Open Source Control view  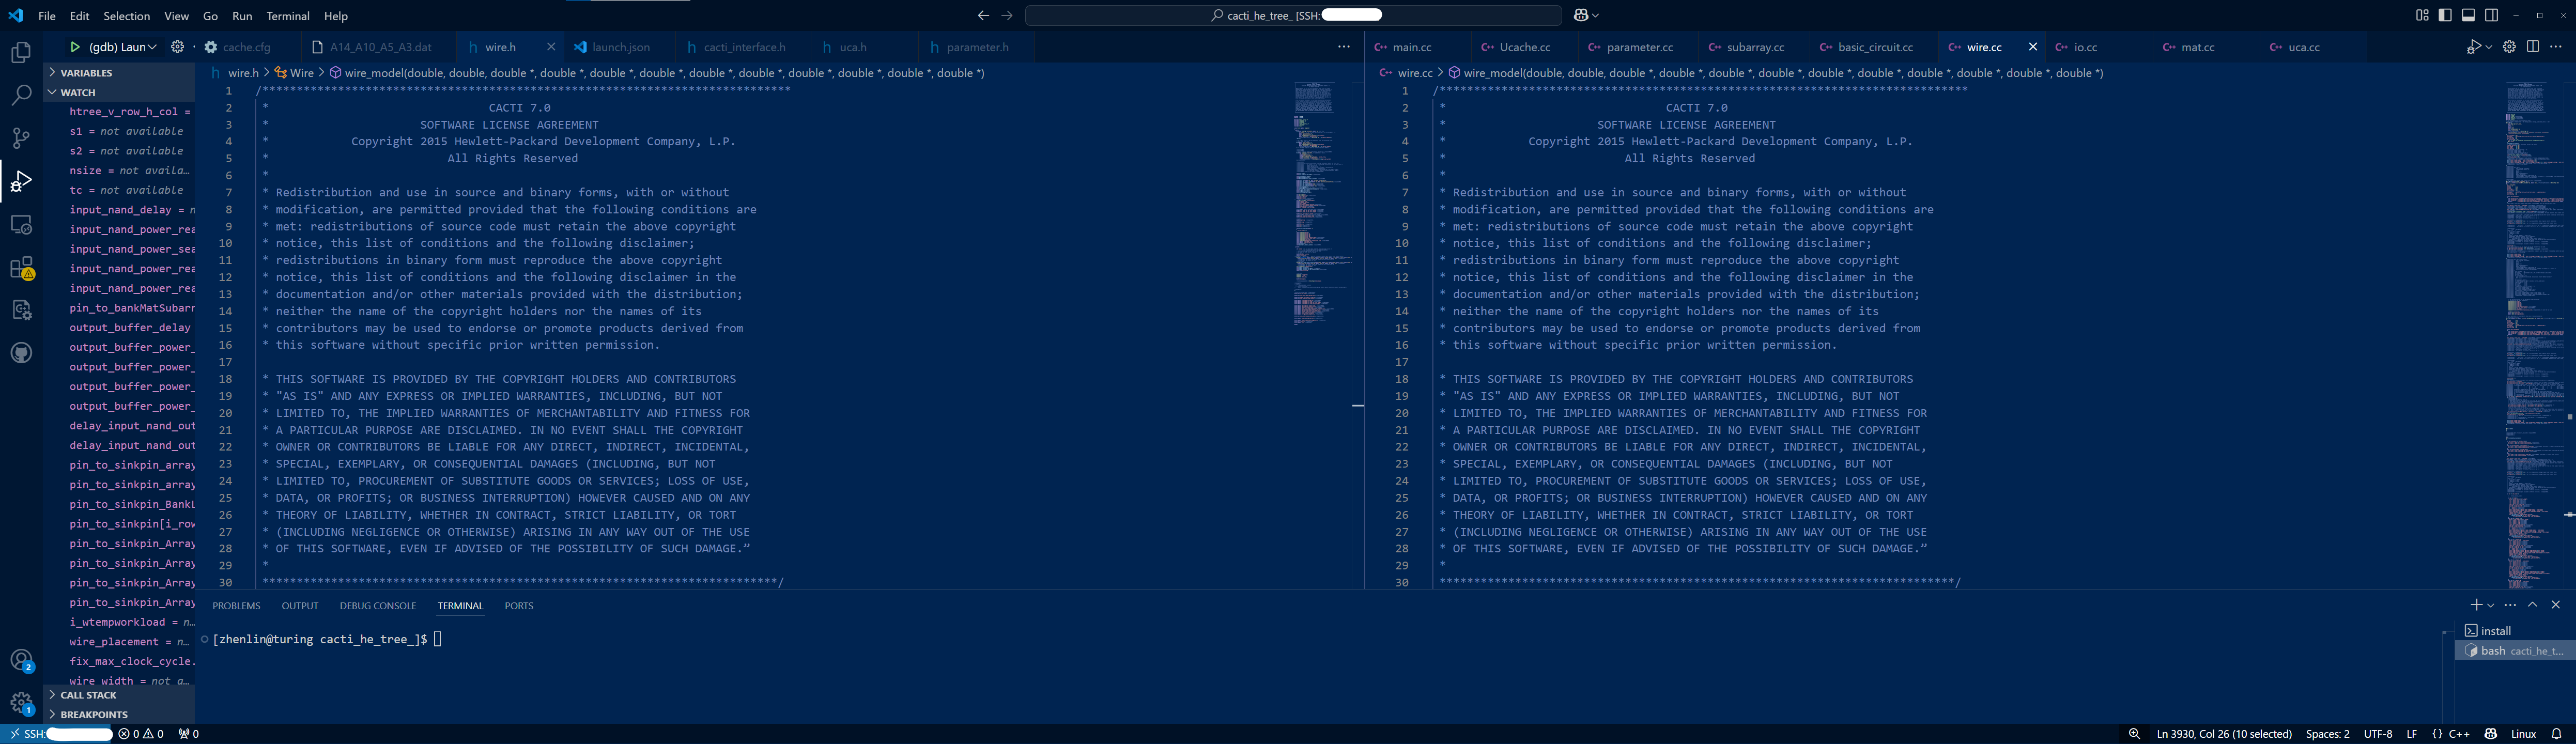pos(21,138)
